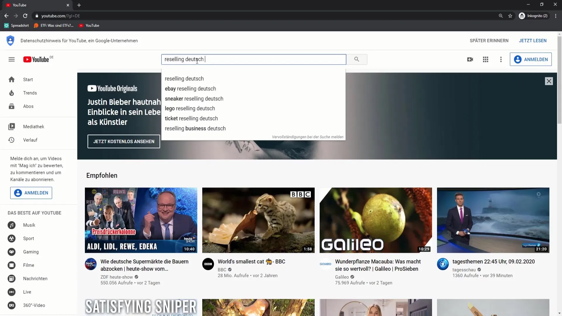This screenshot has width=562, height=316.
Task: Select suggestion 'reselling business deutsch'
Action: tap(253, 128)
